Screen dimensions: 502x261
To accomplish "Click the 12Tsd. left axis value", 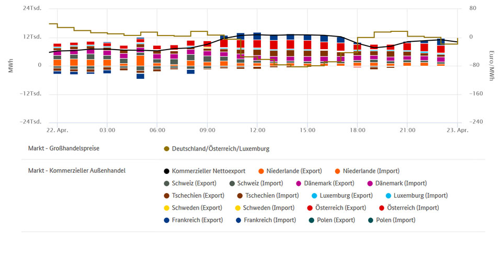I will point(32,37).
